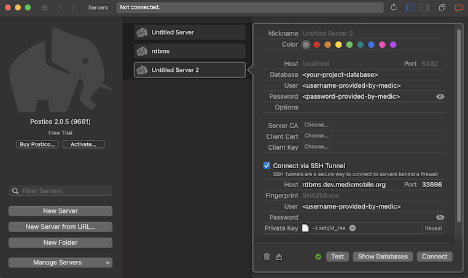468x278 pixels.
Task: Click the Activate button
Action: click(x=84, y=144)
